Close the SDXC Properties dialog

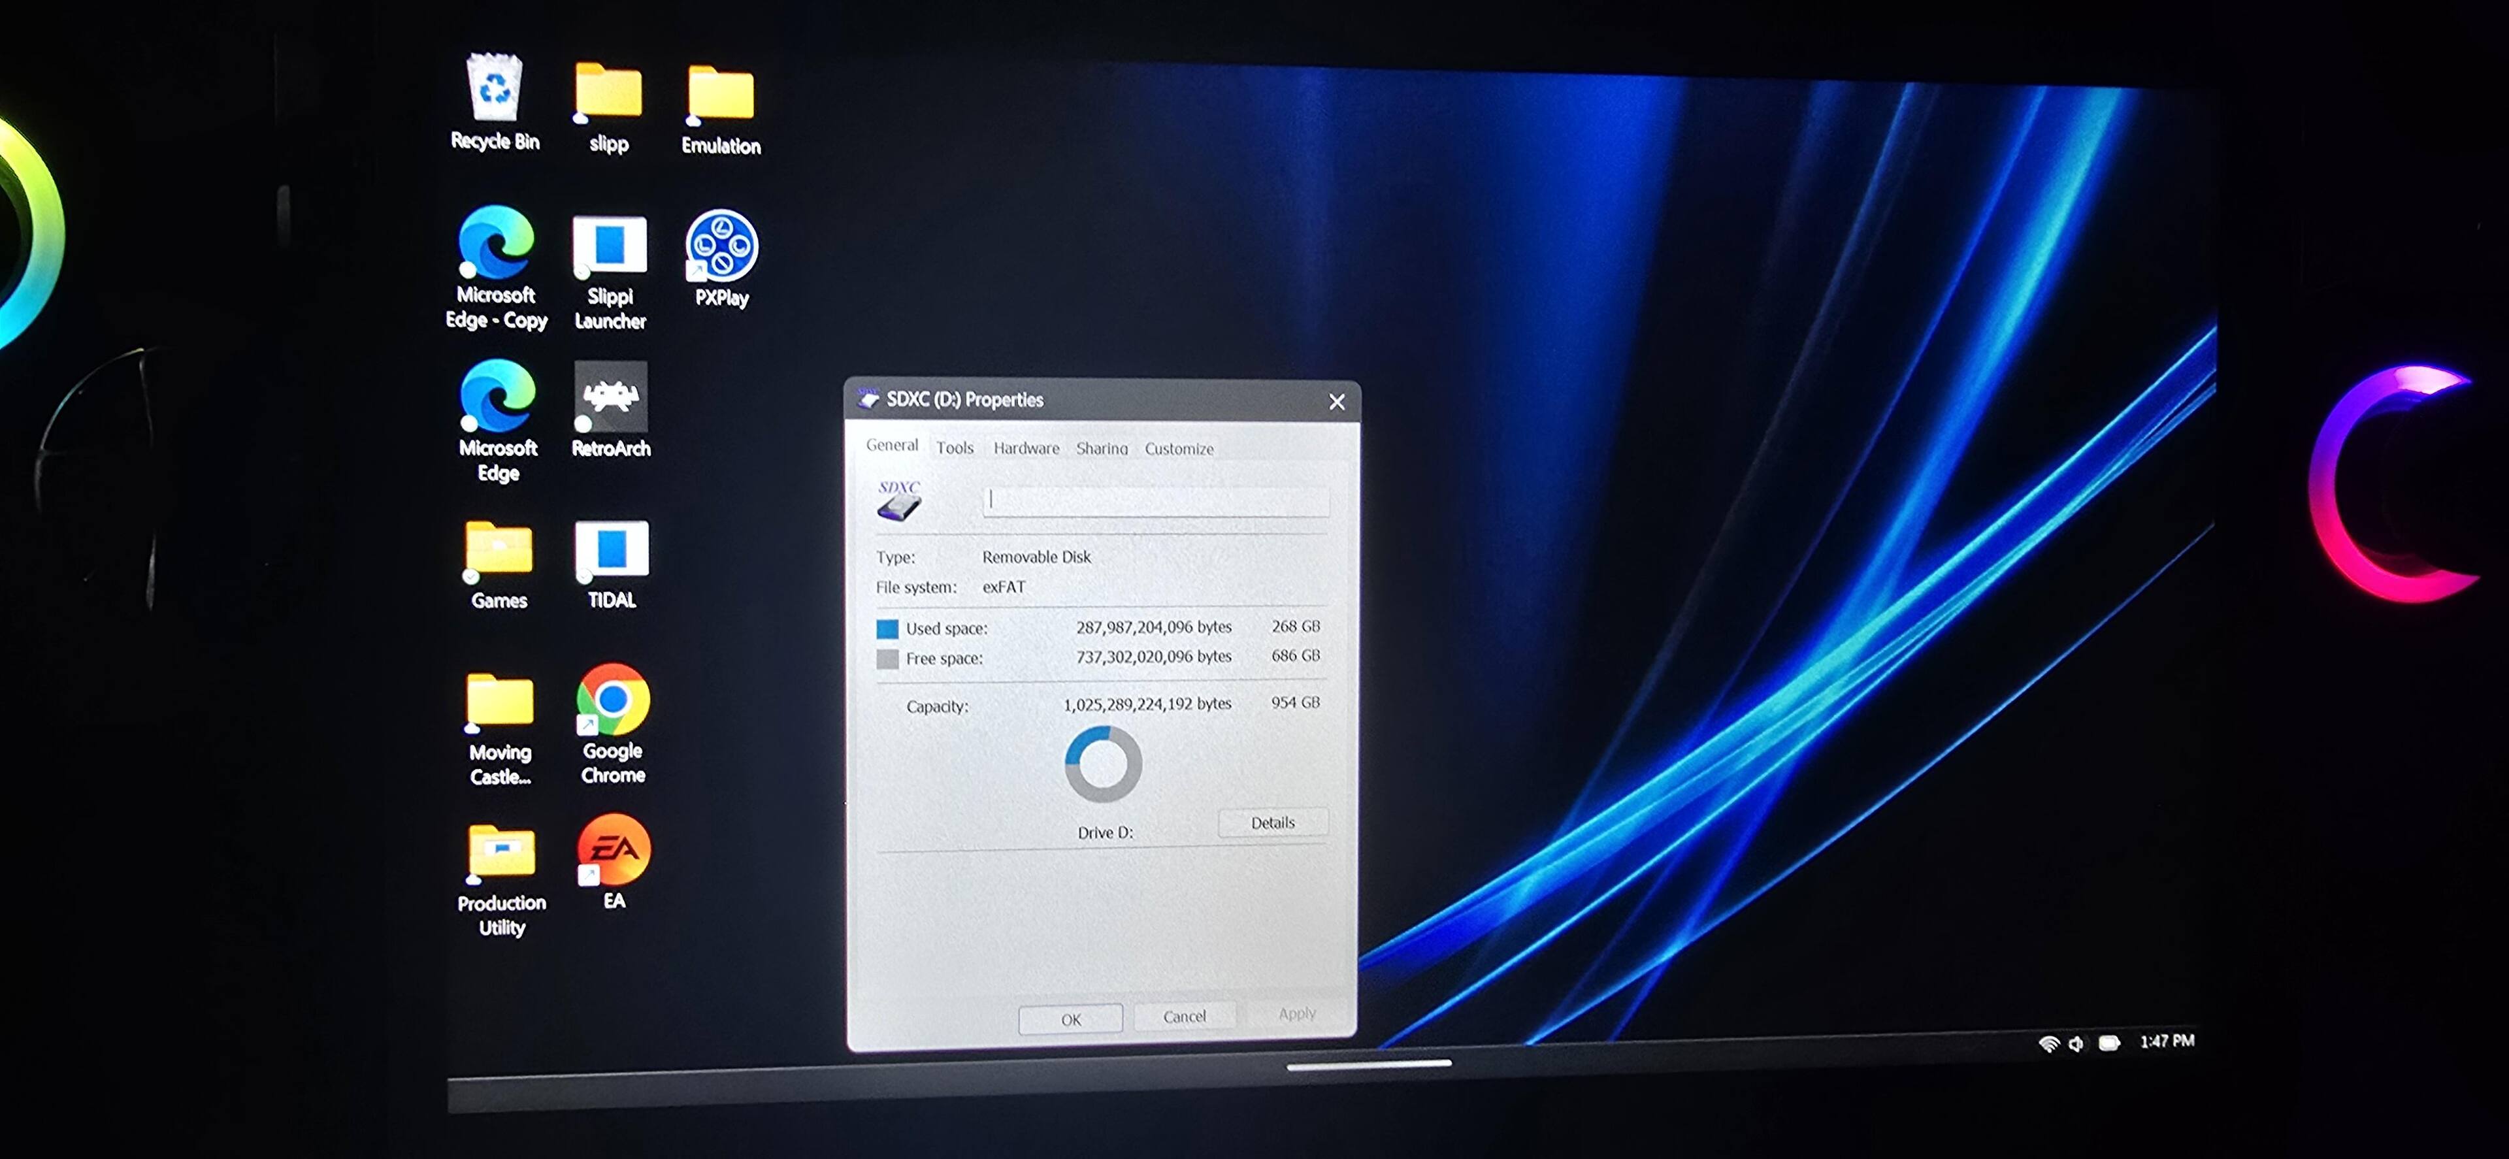click(1336, 402)
